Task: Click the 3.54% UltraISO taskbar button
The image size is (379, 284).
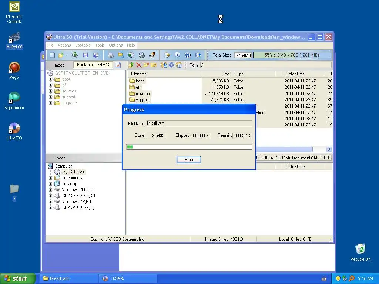Action: [x=128, y=278]
